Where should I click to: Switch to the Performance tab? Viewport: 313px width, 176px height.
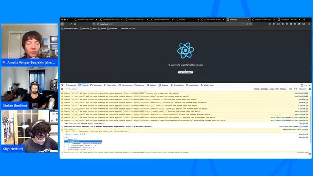point(125,85)
